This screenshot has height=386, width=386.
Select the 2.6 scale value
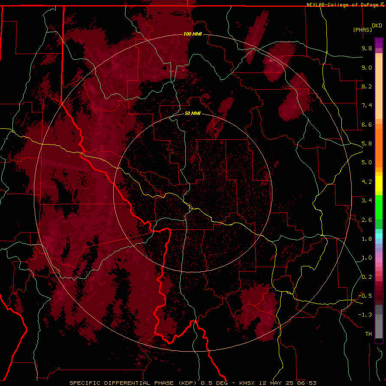pos(367,220)
